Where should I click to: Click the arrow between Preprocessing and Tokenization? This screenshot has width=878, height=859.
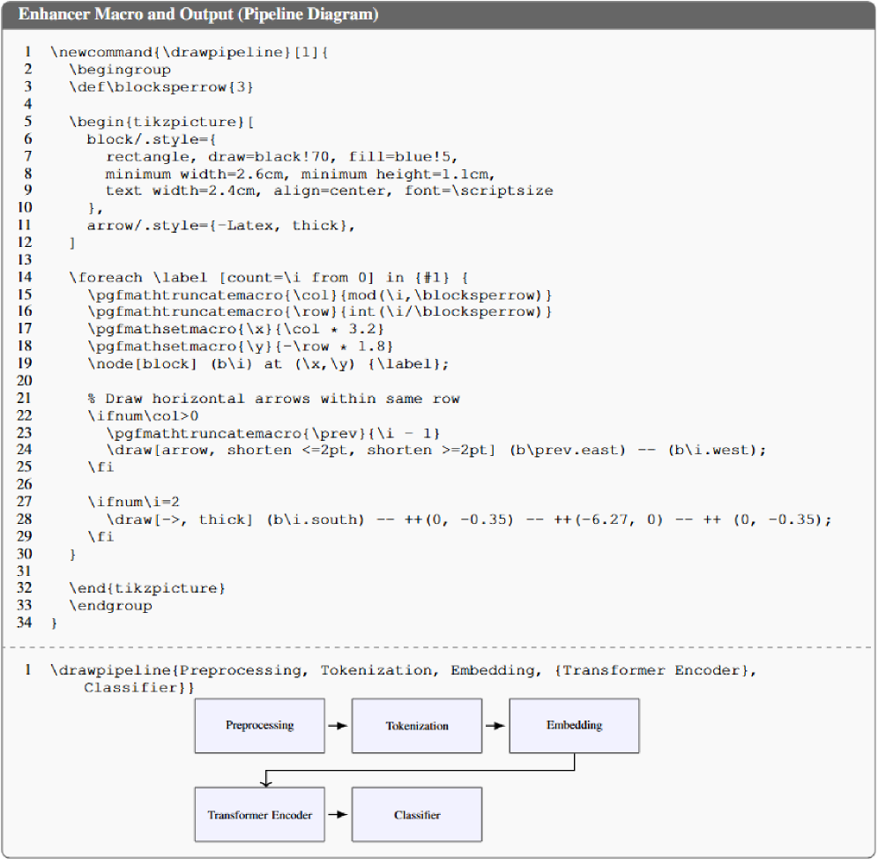(x=338, y=726)
